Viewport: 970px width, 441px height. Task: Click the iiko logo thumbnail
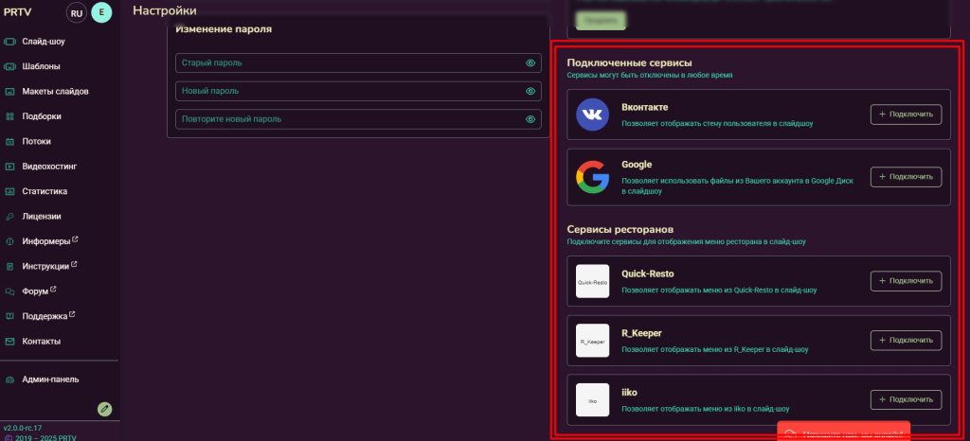tap(593, 399)
